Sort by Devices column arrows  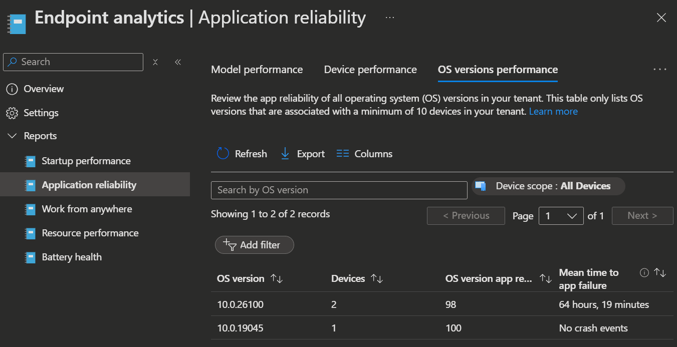(377, 279)
